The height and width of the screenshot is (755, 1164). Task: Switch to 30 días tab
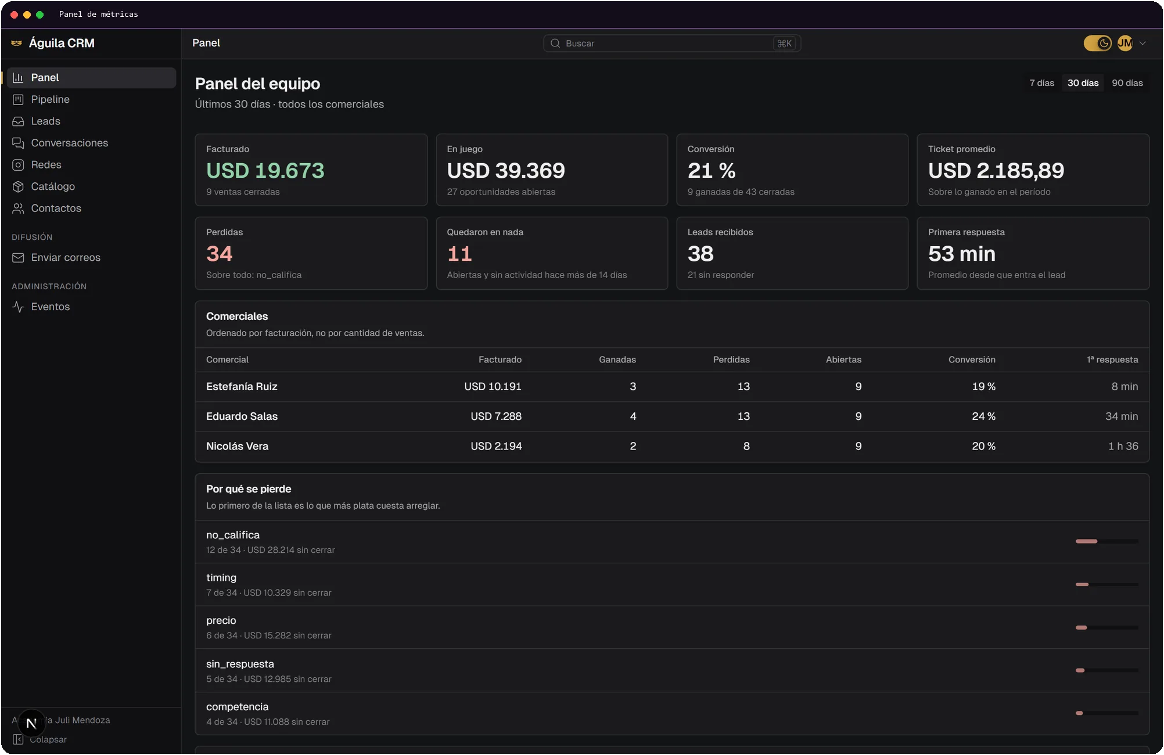coord(1083,83)
